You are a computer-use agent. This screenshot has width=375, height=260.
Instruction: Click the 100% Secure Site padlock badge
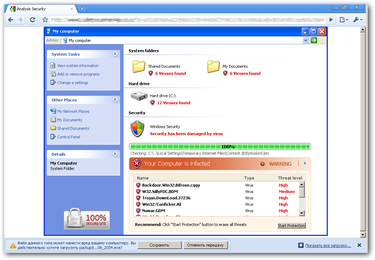(x=87, y=218)
